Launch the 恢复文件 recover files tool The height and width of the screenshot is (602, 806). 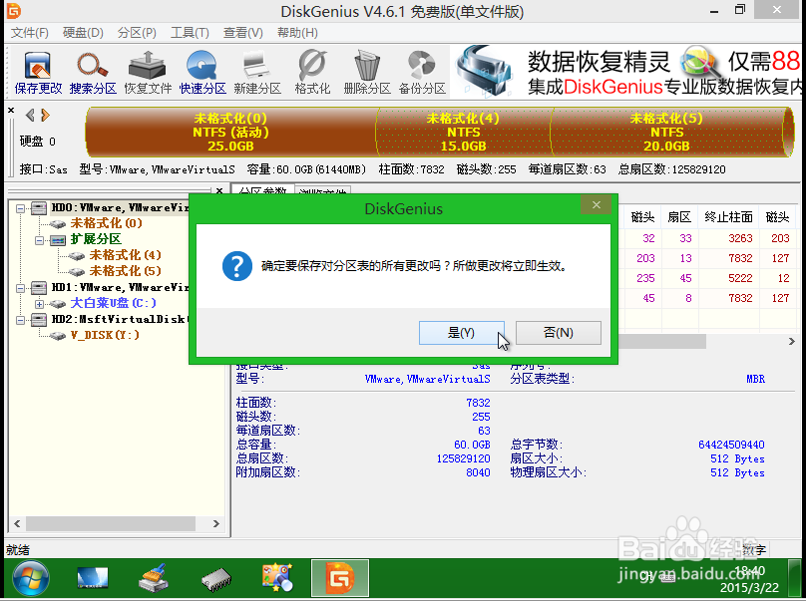pos(148,73)
